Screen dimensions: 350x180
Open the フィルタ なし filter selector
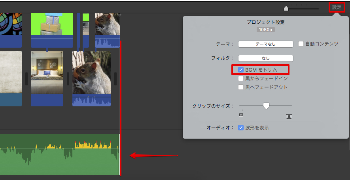click(x=266, y=58)
